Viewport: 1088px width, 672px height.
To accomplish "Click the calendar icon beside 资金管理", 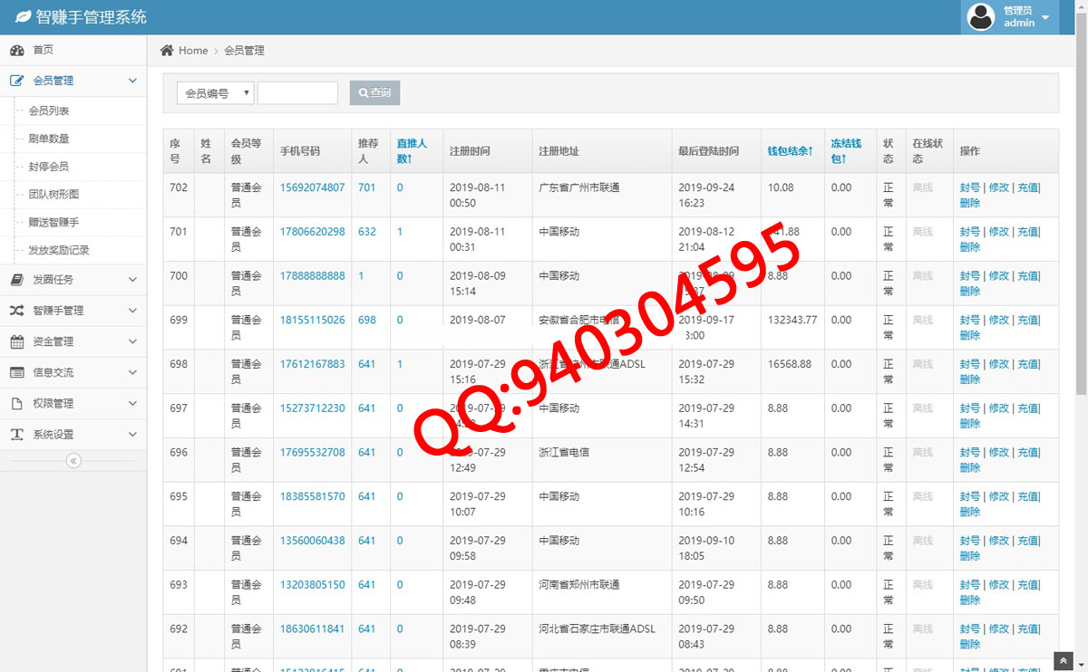I will pos(16,341).
